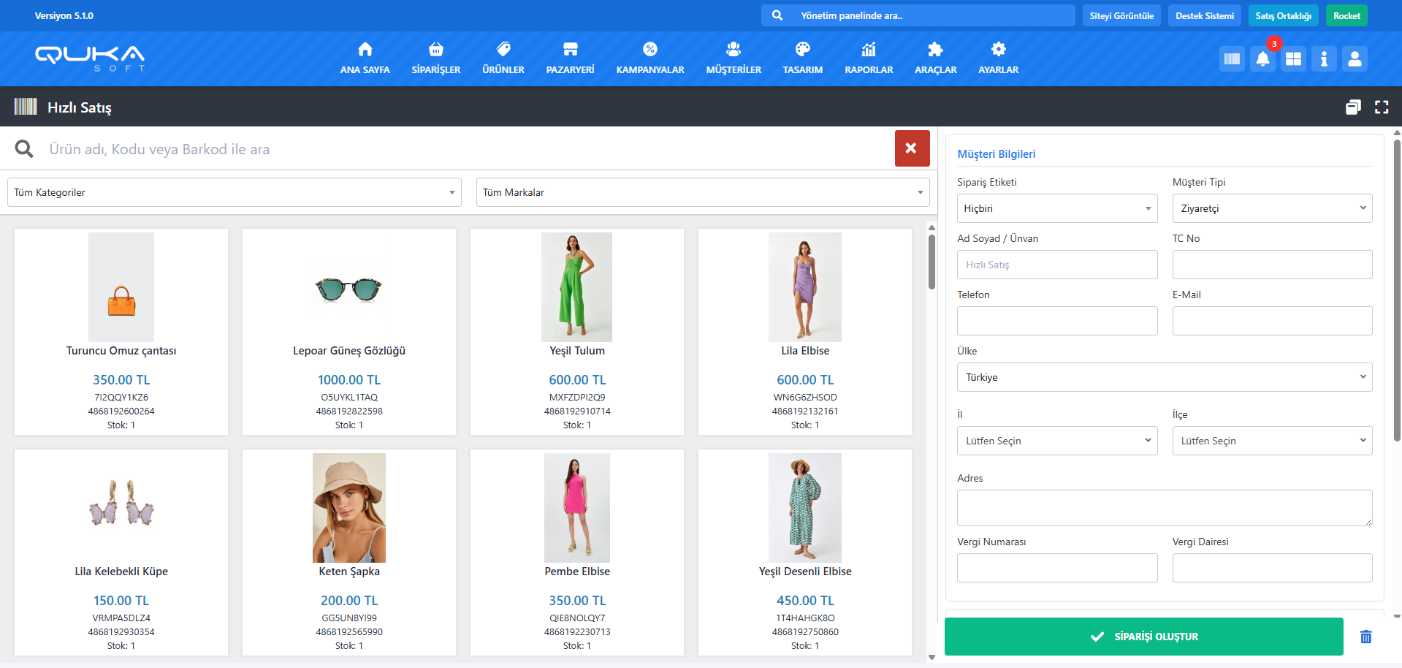Click the Siparişi Oluştur button
This screenshot has height=668, width=1402.
1143,637
